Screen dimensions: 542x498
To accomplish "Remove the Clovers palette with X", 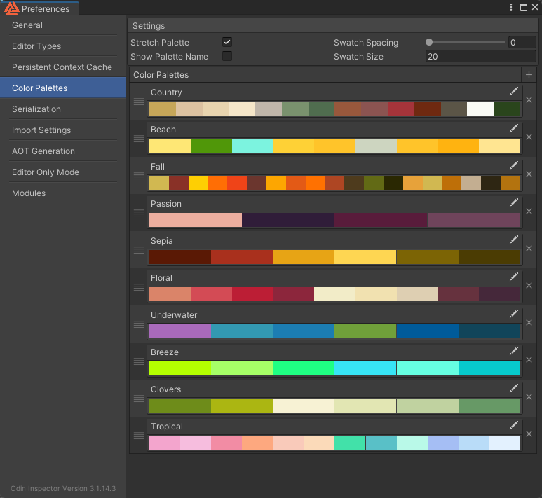I will pos(529,397).
